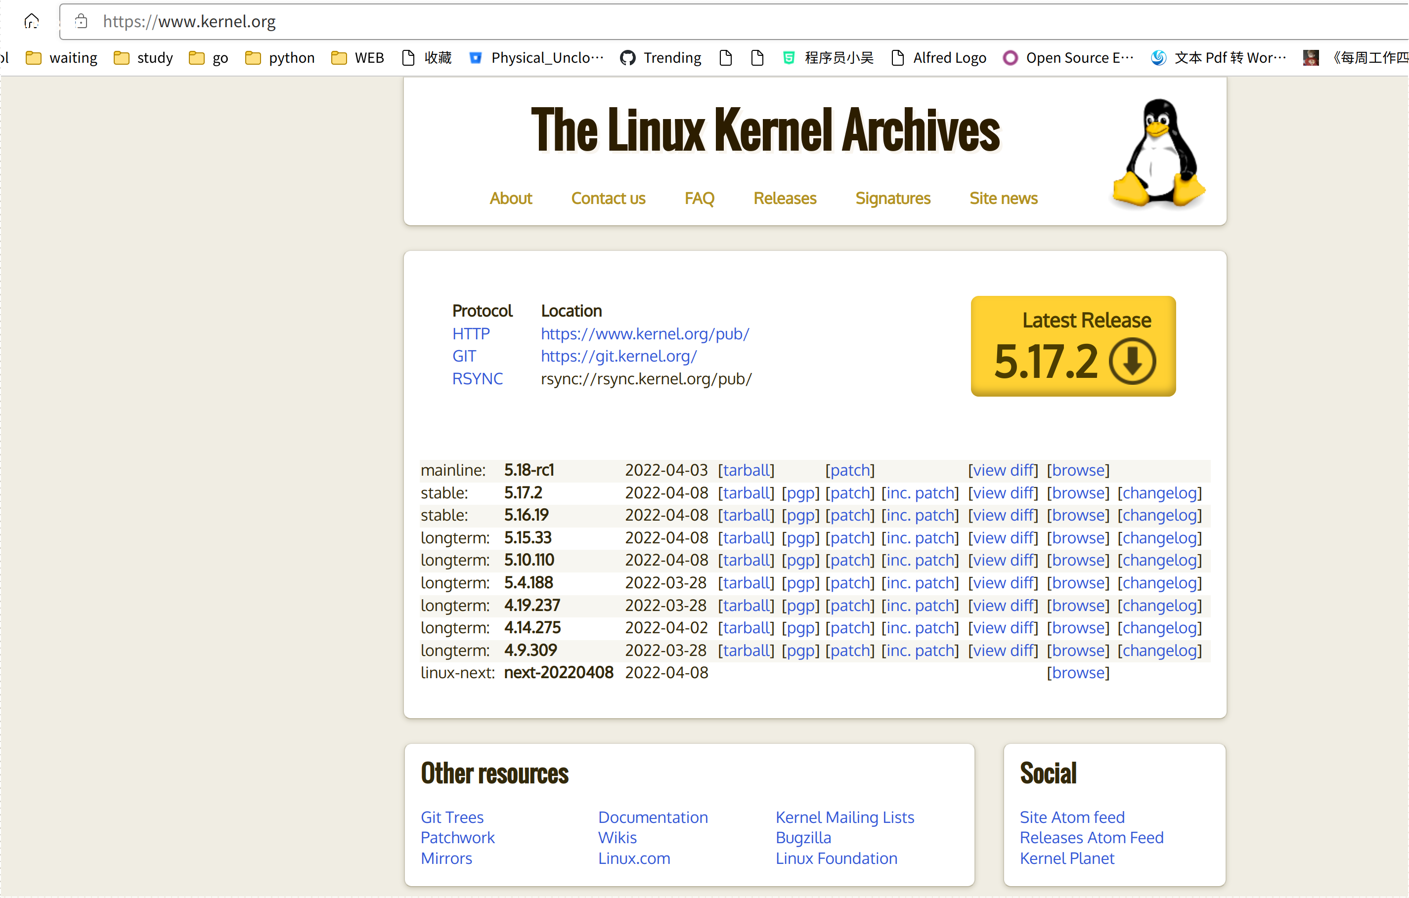Open the 程序员小吴 bookmark
Screen dimensions: 1409x898
pyautogui.click(x=828, y=58)
